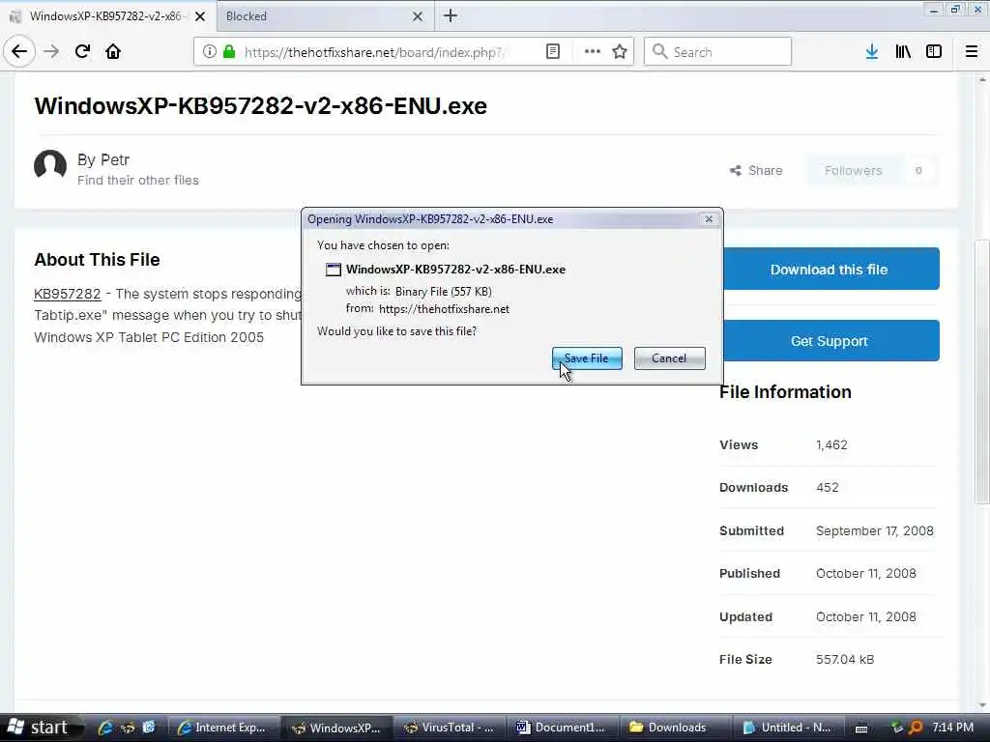Click the system clock 7:14 PM
The height and width of the screenshot is (742, 990).
pyautogui.click(x=952, y=728)
